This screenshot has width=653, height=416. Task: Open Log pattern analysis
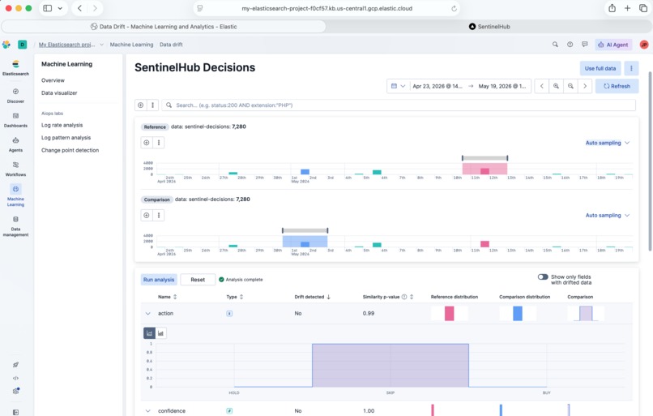66,138
